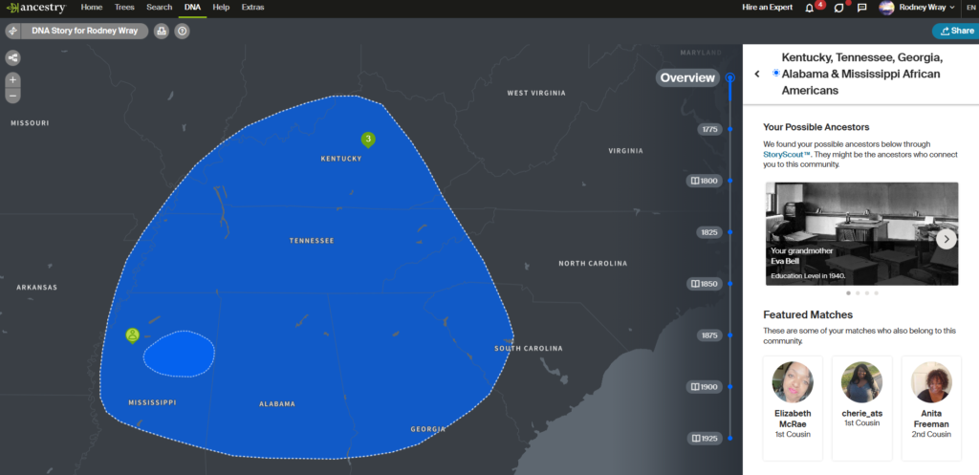Open the notifications bell icon
The image size is (979, 475).
tap(810, 8)
